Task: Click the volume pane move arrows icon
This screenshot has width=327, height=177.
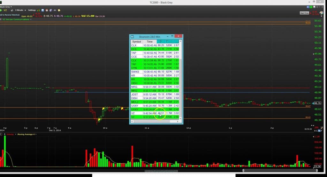Action: 4,134
